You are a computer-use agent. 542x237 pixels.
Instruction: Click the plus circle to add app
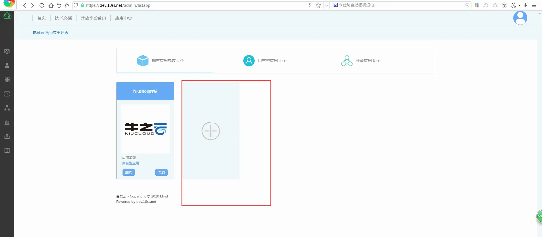(211, 131)
